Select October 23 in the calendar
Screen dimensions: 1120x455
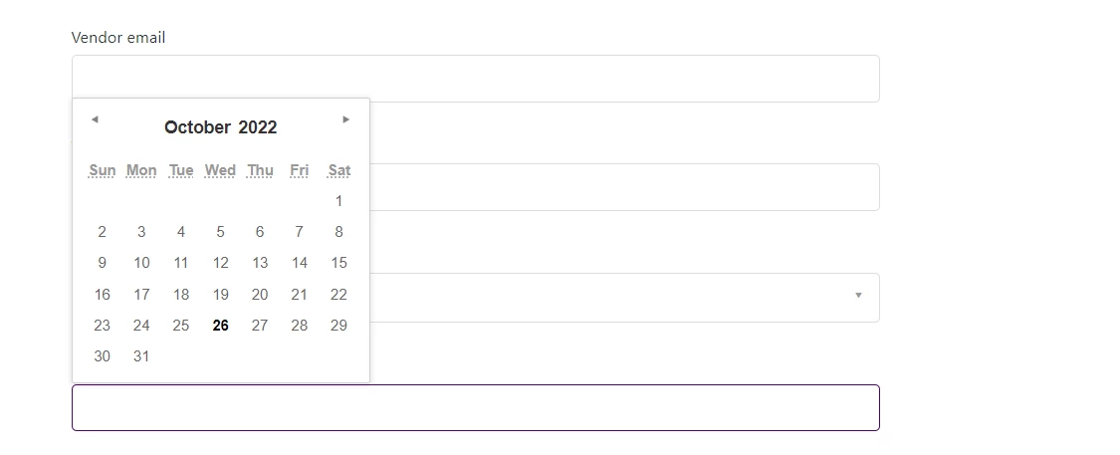pyautogui.click(x=103, y=326)
